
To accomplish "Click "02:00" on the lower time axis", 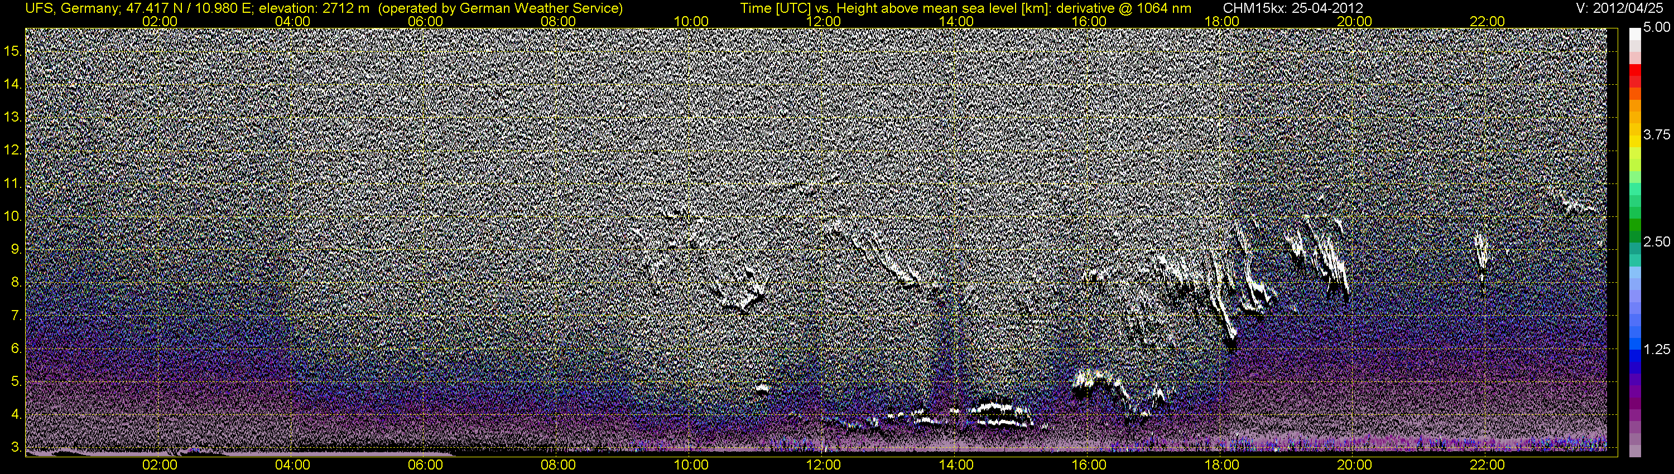I will pos(160,465).
